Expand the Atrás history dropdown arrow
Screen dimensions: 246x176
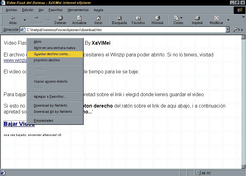[25, 20]
